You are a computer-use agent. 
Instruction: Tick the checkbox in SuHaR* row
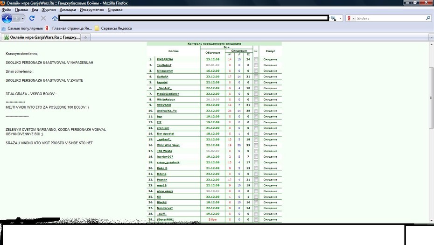point(256,77)
